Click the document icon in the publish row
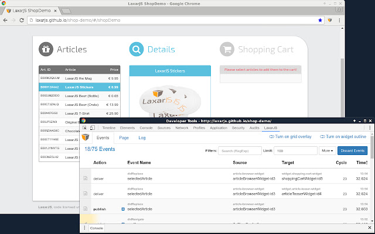375x234 pixels. 86,209
